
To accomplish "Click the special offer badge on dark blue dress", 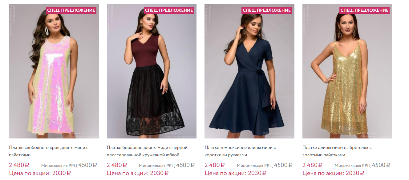I will (x=267, y=10).
